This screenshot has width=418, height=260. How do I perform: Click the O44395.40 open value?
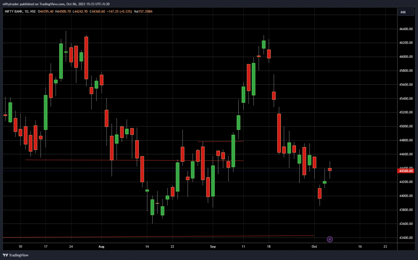click(x=46, y=11)
